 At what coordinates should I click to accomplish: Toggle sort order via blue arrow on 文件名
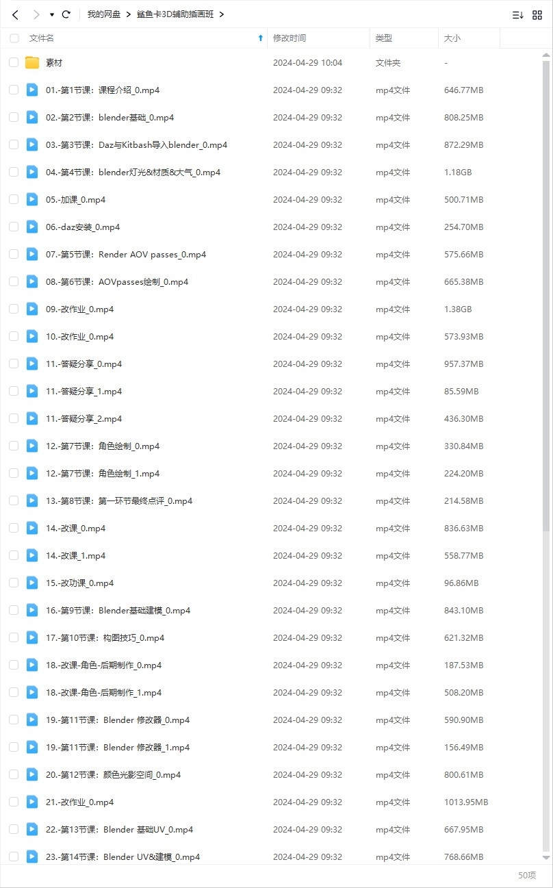[x=260, y=38]
